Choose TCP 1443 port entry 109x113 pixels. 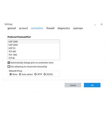pos(34,55)
